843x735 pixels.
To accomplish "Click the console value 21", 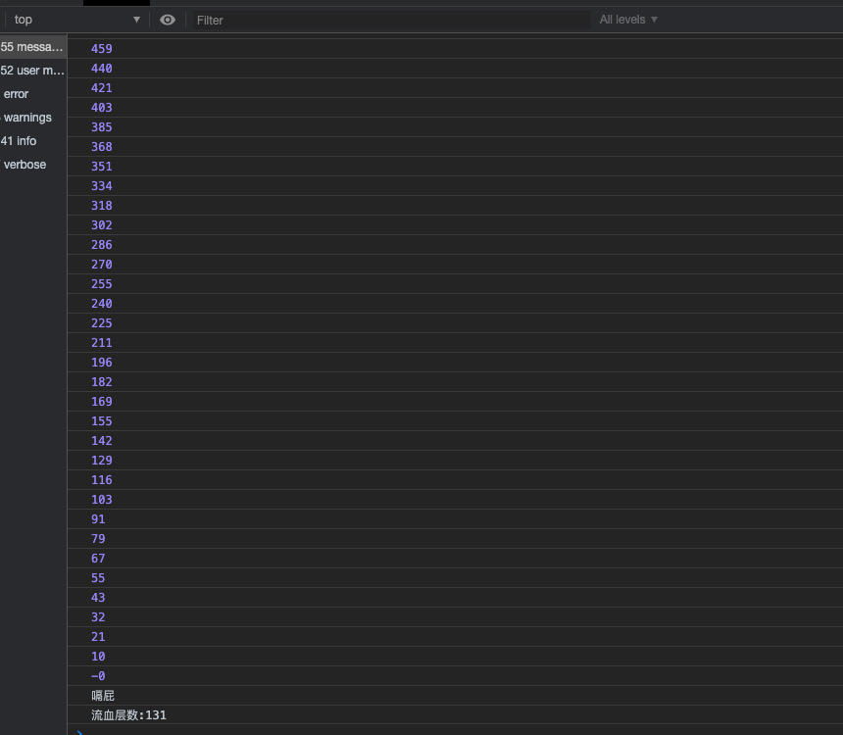I will (98, 637).
